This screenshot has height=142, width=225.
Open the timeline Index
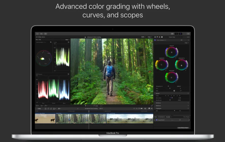click(x=39, y=109)
